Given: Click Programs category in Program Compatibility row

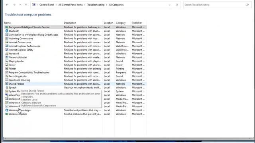Looking at the screenshot, I should point(121,72).
